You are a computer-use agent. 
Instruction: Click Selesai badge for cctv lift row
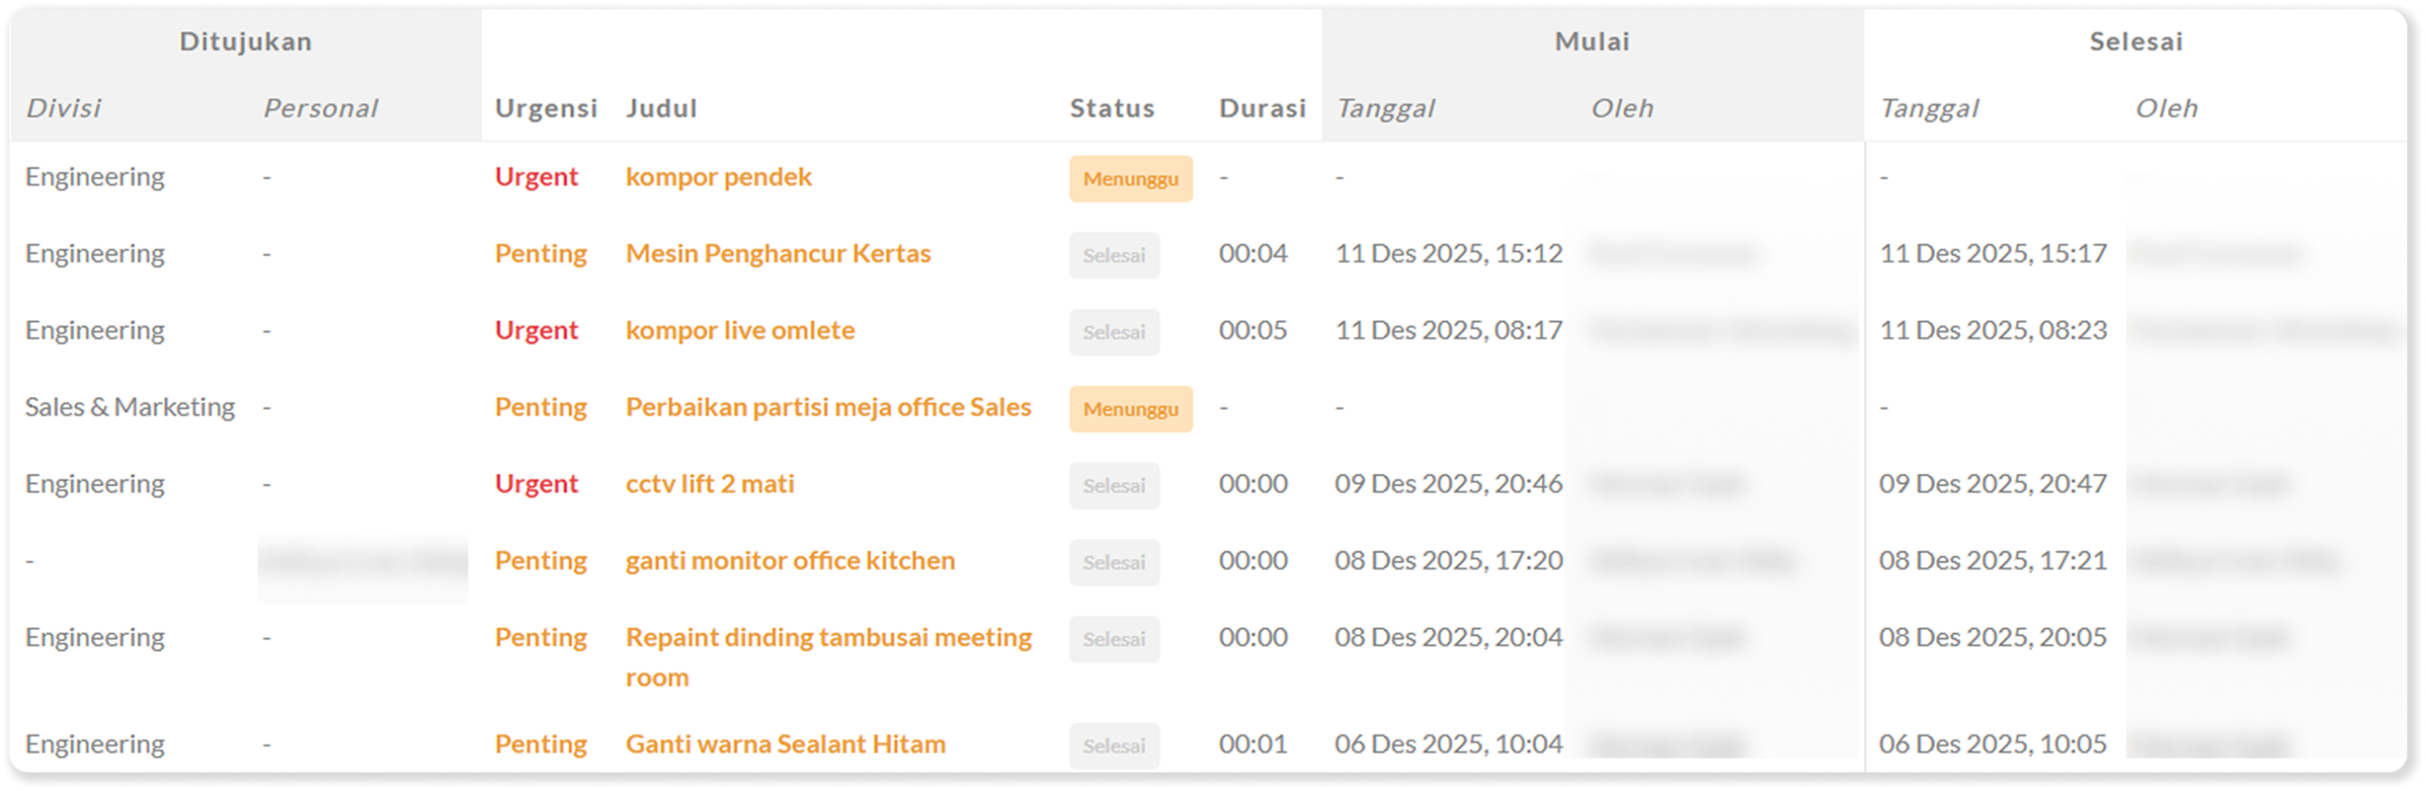coord(1113,486)
